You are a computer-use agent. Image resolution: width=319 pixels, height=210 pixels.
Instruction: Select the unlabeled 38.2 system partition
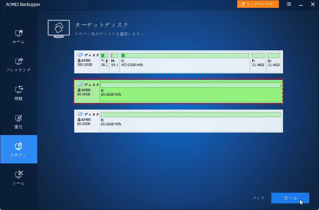pyautogui.click(x=104, y=62)
